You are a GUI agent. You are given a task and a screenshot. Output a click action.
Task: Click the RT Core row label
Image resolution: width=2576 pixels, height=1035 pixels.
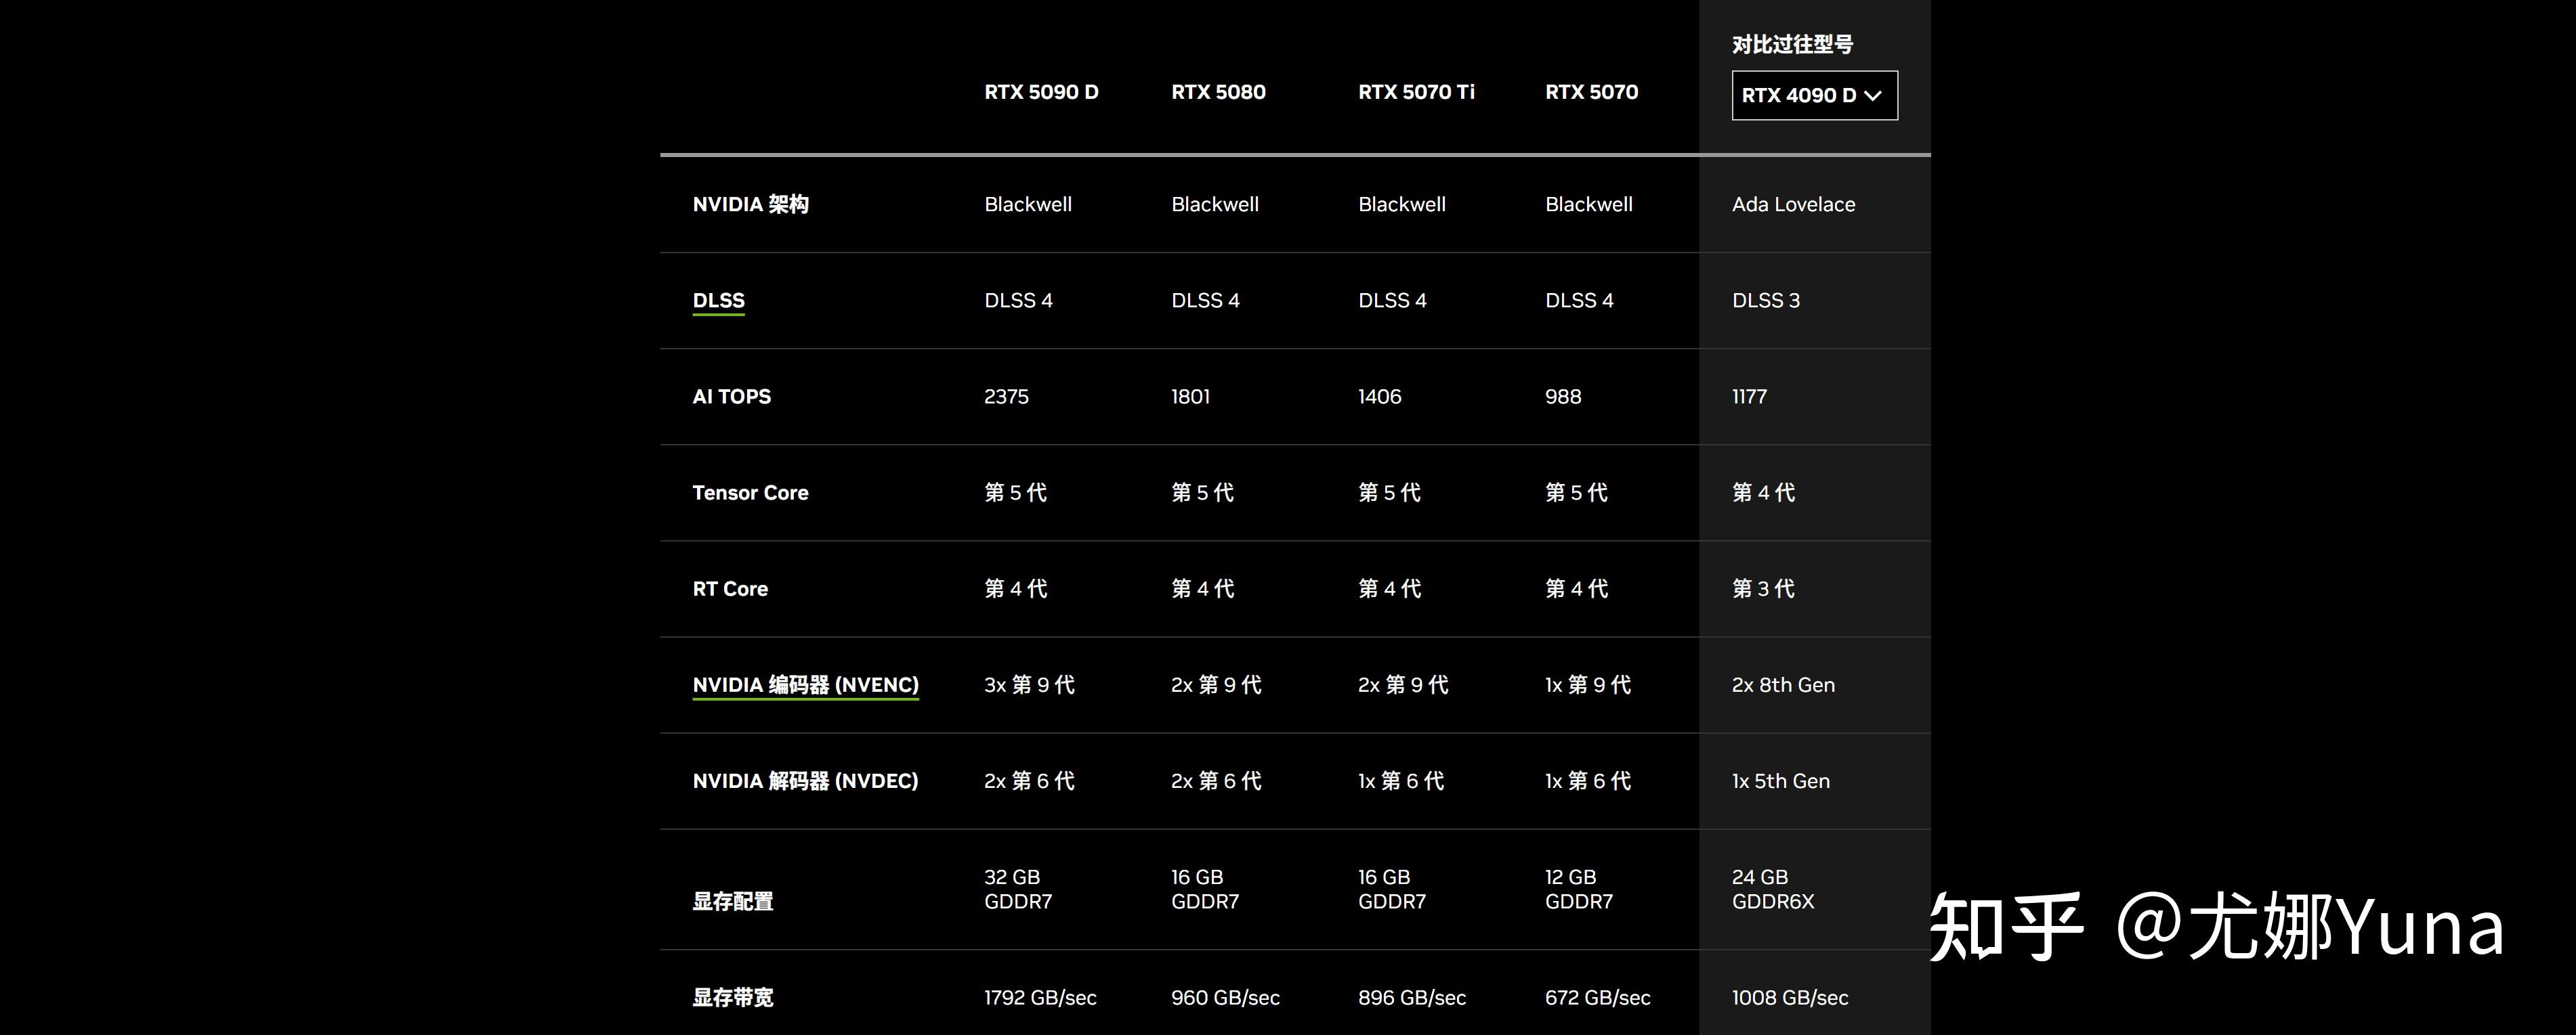tap(730, 588)
